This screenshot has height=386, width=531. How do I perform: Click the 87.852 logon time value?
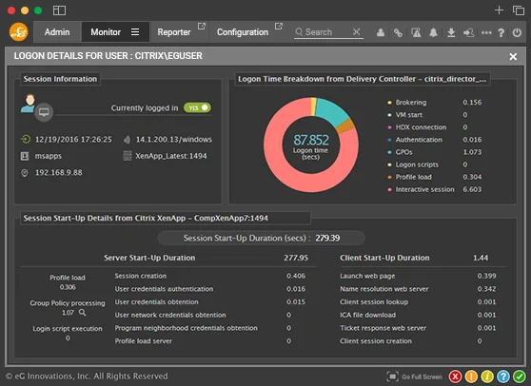(x=311, y=140)
